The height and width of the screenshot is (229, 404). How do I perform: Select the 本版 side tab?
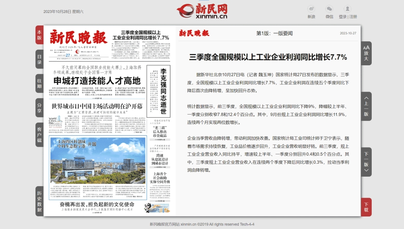pyautogui.click(x=40, y=35)
